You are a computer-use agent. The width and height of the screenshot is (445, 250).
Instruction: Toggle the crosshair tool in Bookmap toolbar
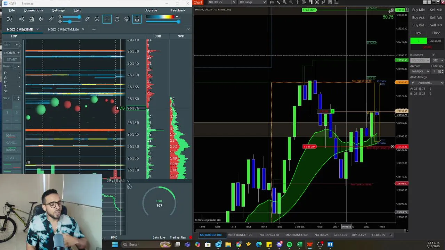click(x=107, y=19)
